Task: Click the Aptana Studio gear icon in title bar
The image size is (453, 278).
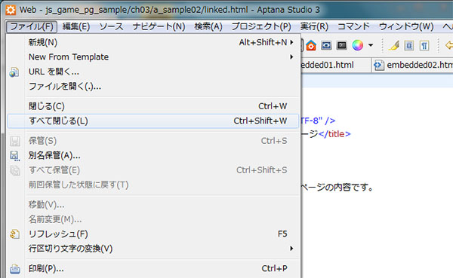Action: tap(11, 10)
